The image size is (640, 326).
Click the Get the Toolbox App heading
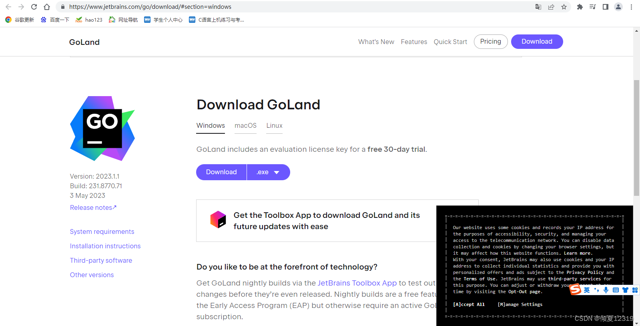[x=327, y=221]
